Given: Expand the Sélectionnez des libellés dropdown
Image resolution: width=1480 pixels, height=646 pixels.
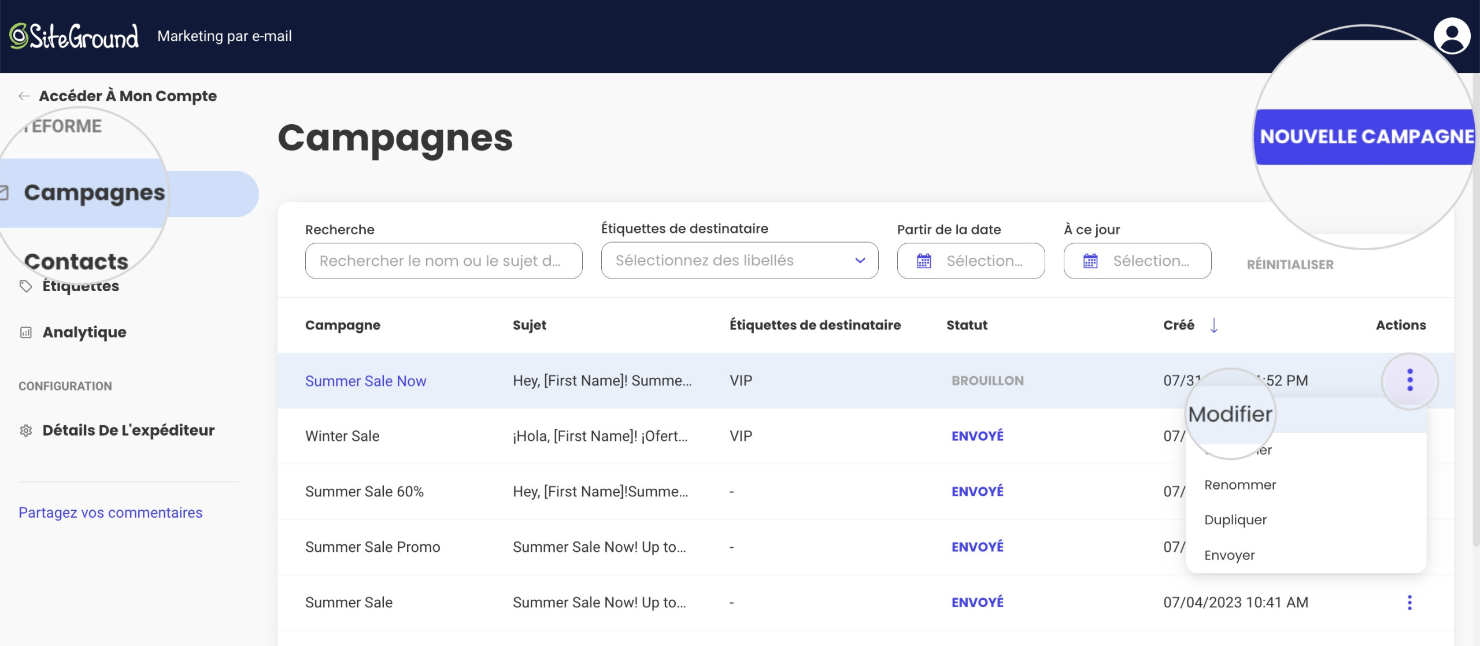Looking at the screenshot, I should (x=739, y=261).
